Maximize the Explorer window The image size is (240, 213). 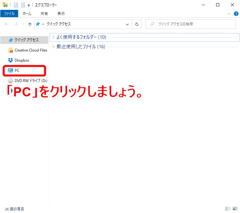[x=218, y=5]
